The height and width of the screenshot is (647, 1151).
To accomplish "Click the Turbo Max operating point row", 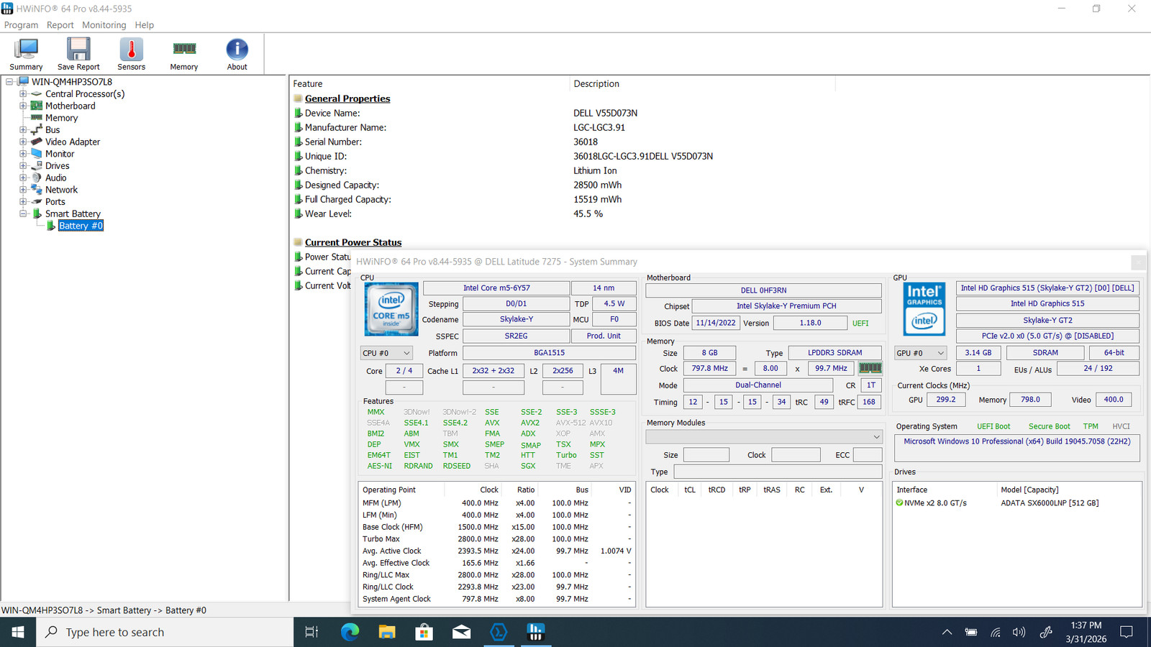I will click(x=496, y=539).
